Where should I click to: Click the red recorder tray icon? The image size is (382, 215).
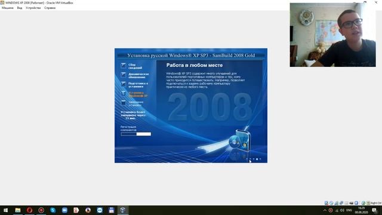click(331, 210)
